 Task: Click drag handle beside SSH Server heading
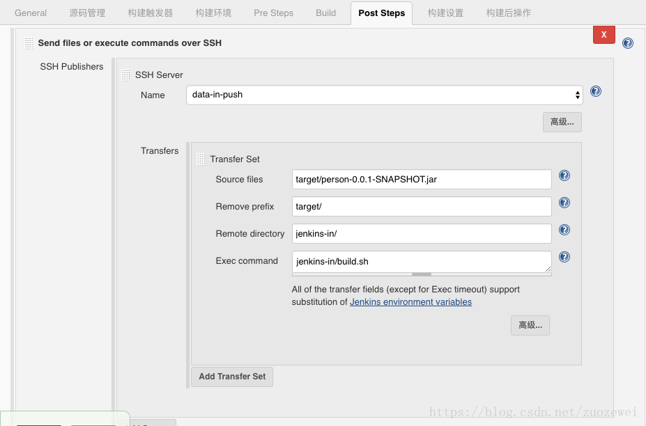[126, 75]
